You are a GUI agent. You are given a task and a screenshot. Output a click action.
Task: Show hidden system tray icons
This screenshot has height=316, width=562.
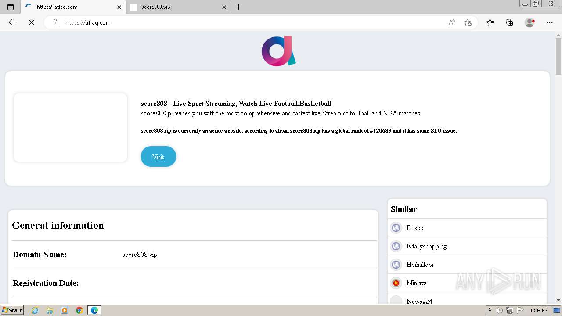pyautogui.click(x=490, y=310)
